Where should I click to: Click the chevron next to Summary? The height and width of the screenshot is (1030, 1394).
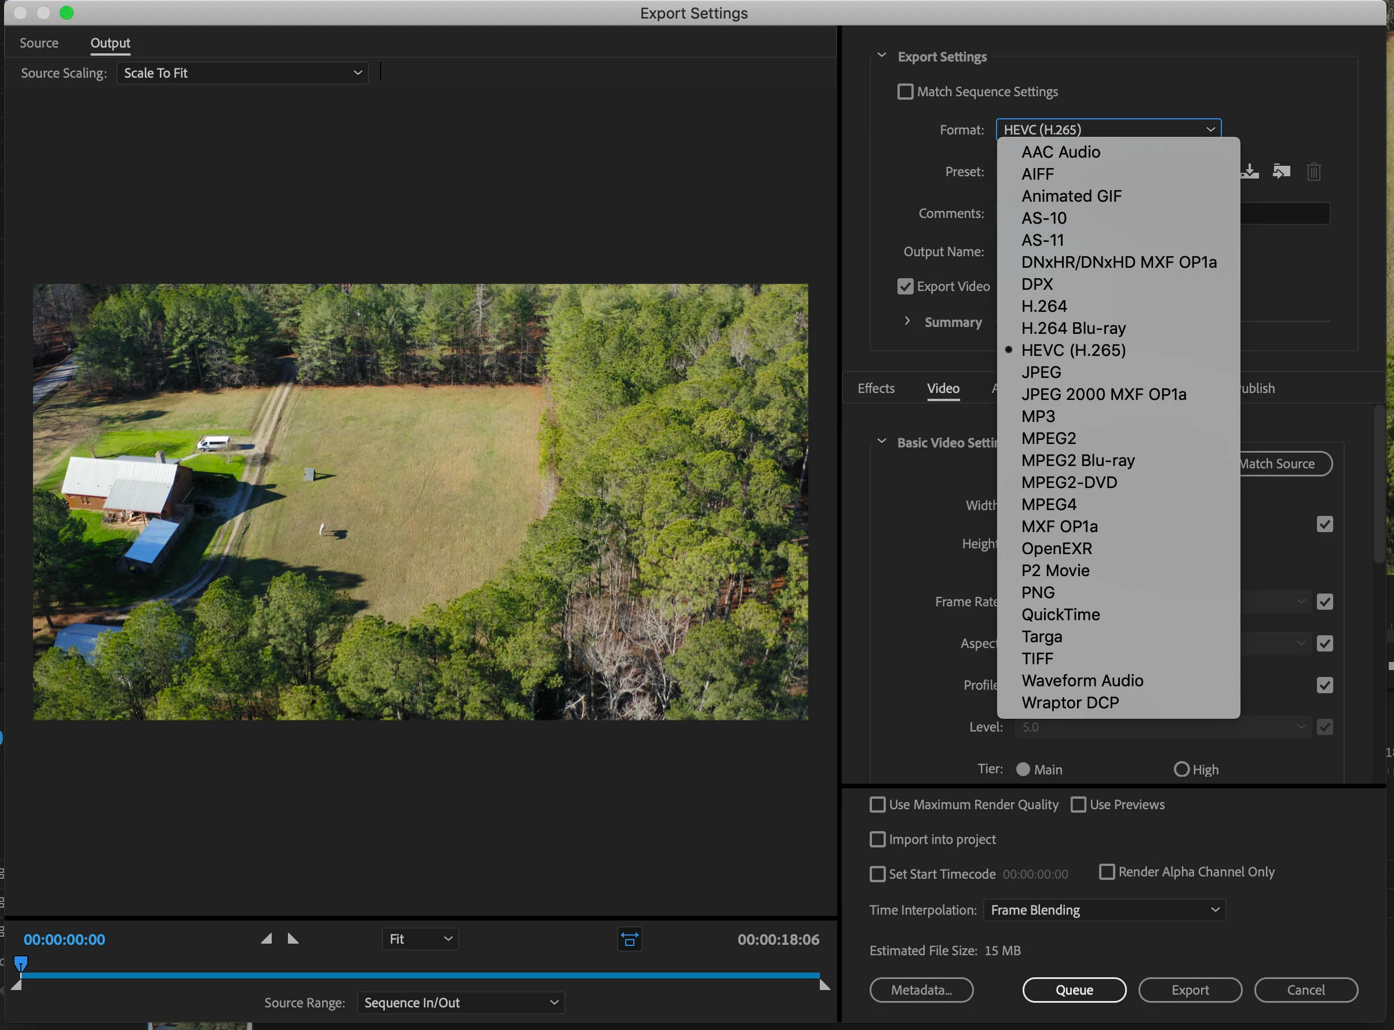[x=907, y=321]
